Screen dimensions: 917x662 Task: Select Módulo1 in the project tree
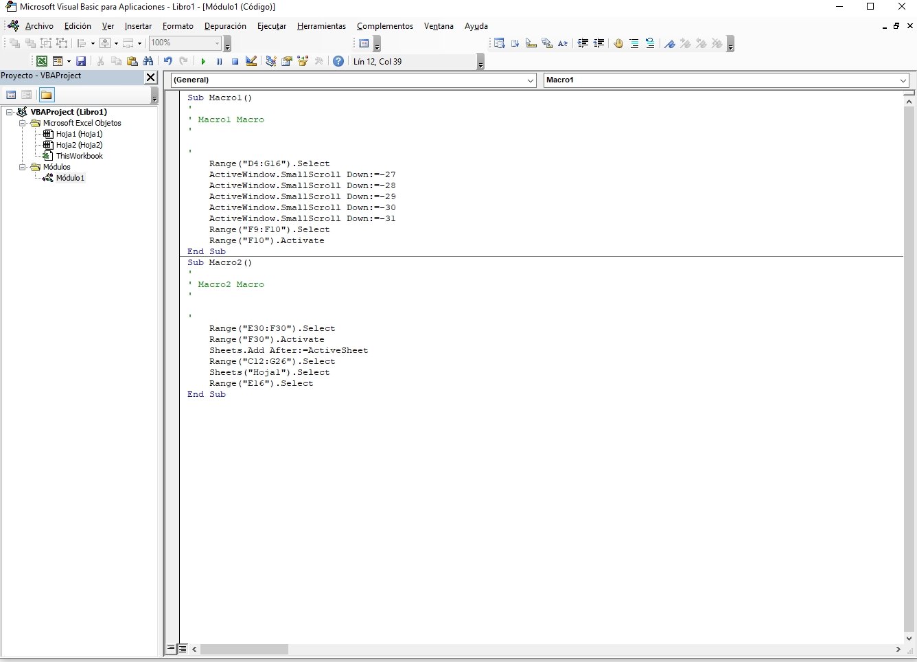click(70, 178)
